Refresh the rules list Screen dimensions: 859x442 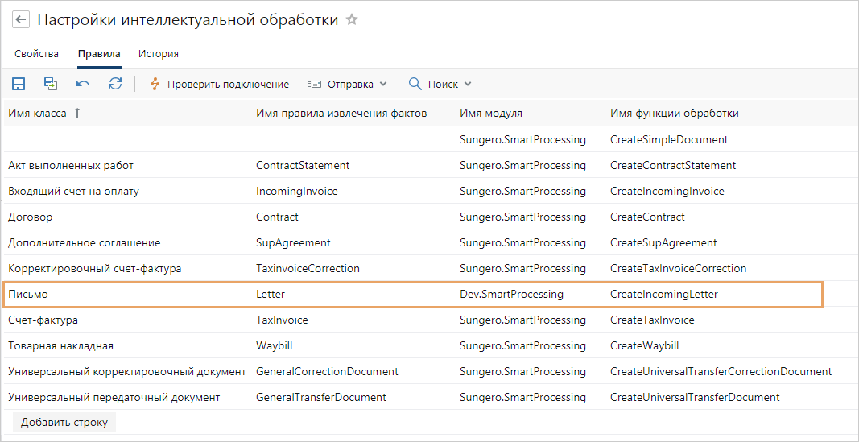(115, 84)
